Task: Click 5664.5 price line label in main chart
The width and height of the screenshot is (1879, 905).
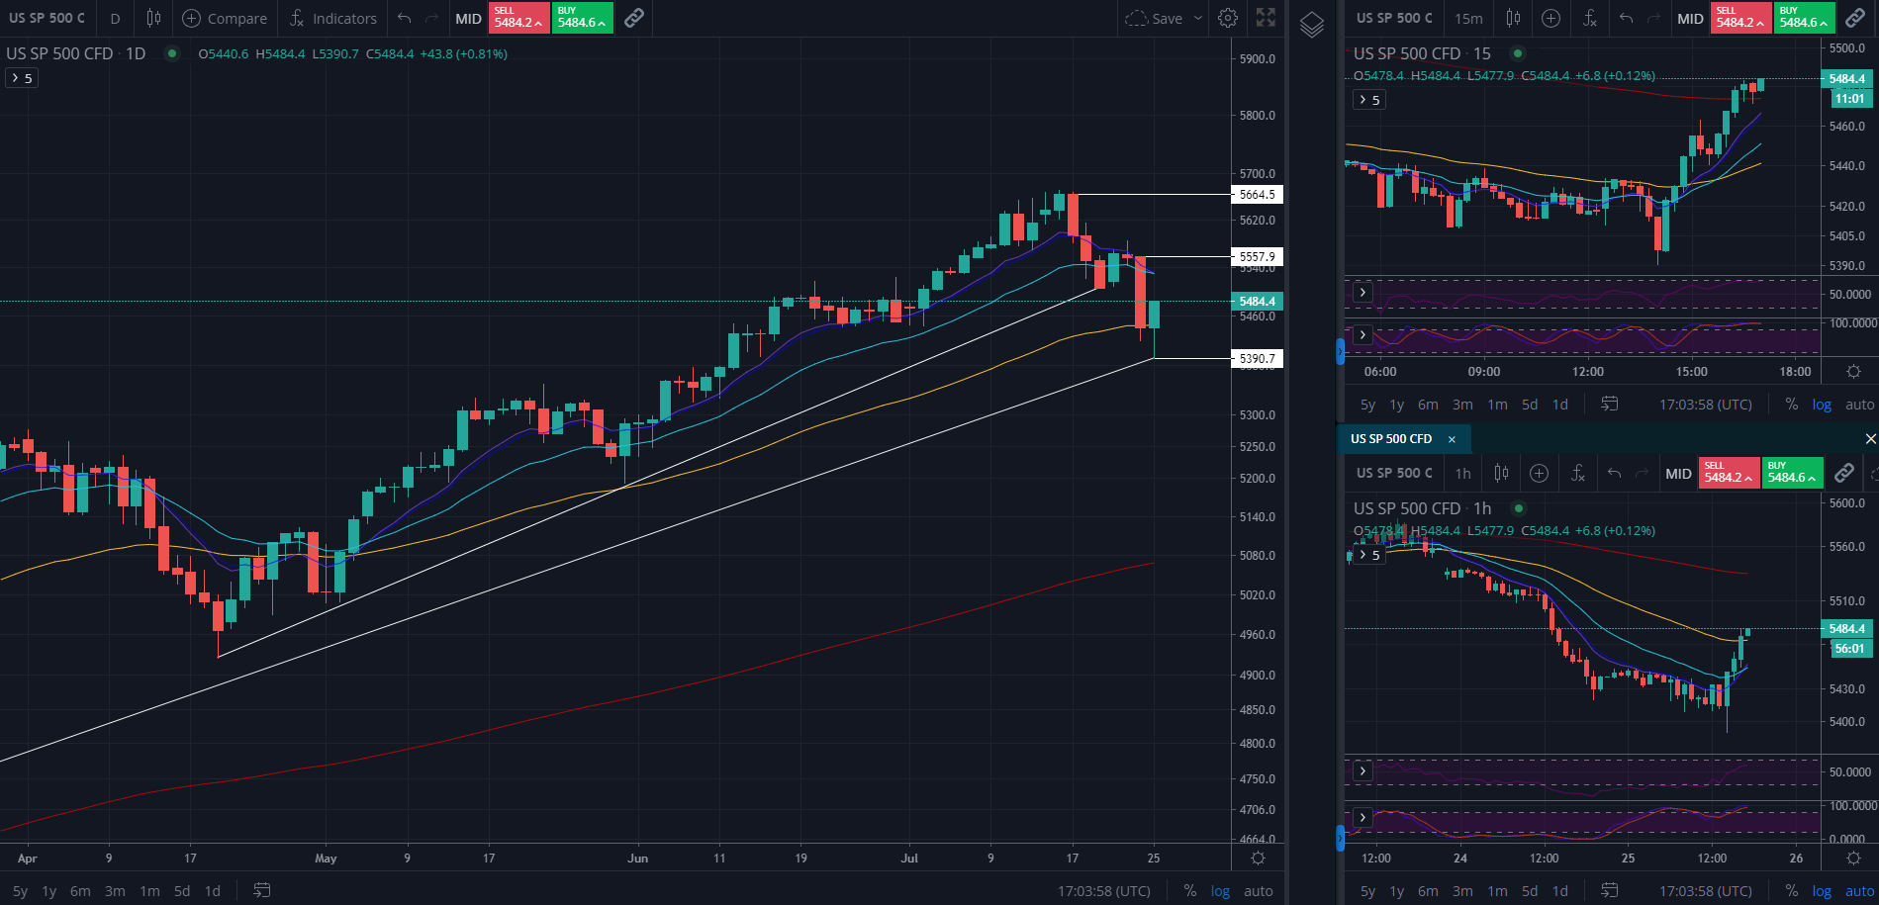Action: point(1257,195)
